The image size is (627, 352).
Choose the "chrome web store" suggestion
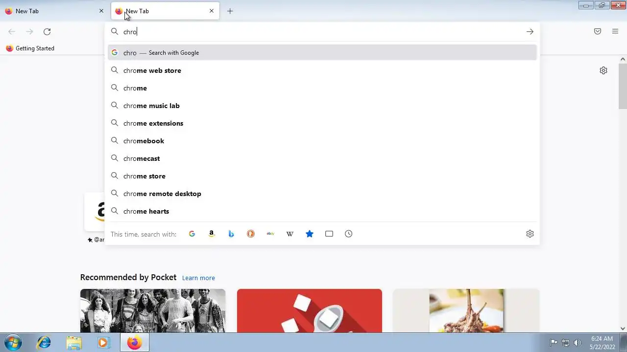[x=322, y=70]
